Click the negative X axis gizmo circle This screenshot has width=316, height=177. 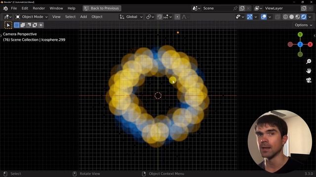[x=290, y=44]
